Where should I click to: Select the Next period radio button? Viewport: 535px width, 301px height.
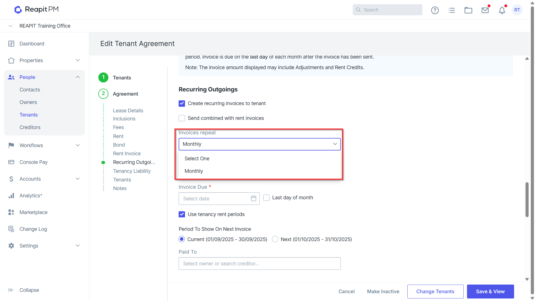(x=275, y=239)
